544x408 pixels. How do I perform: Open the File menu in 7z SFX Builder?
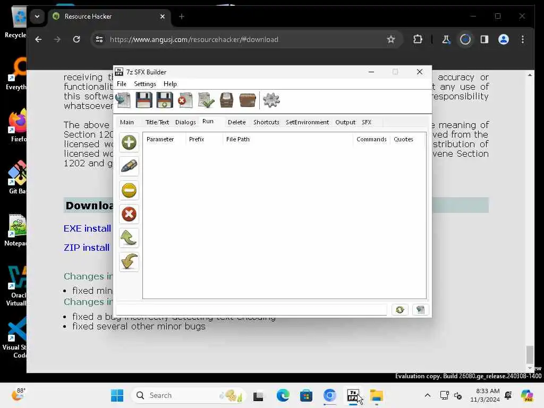pos(122,84)
